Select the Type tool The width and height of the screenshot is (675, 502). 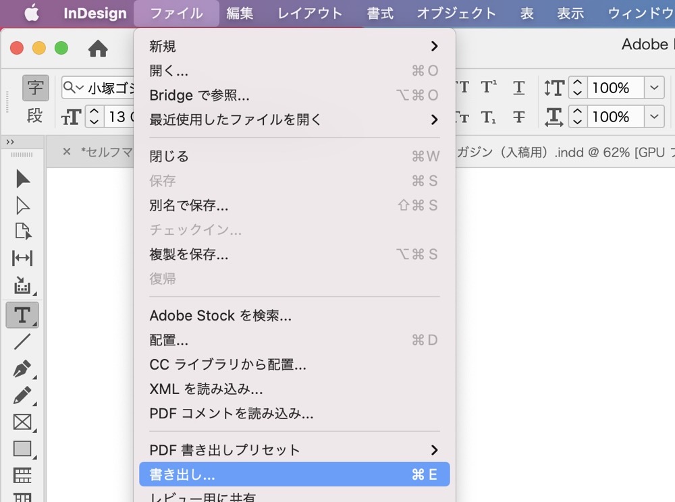coord(22,315)
